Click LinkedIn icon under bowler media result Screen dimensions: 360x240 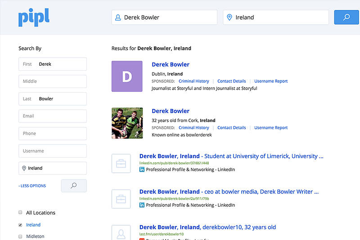pos(142,205)
